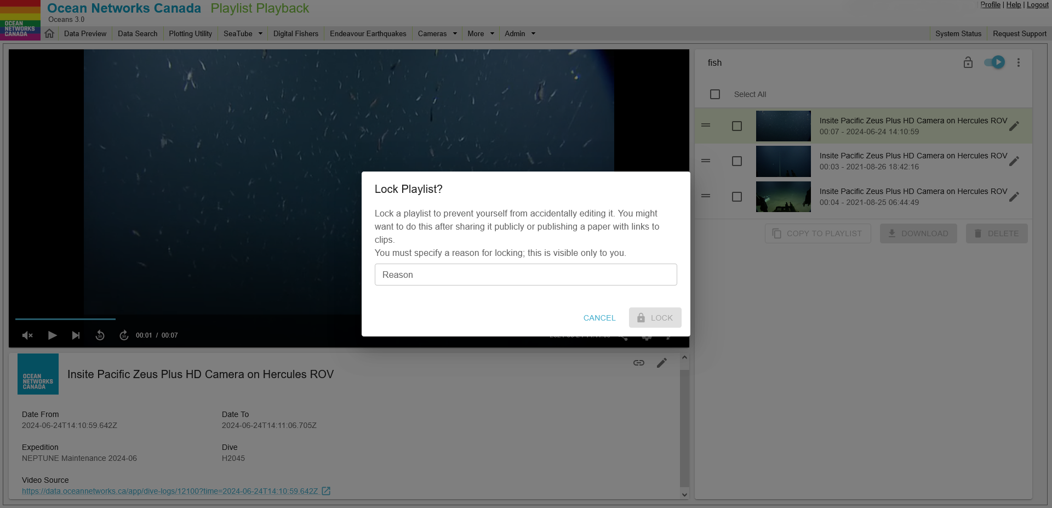1052x508 pixels.
Task: Copy the clip link with the chain icon
Action: point(639,363)
